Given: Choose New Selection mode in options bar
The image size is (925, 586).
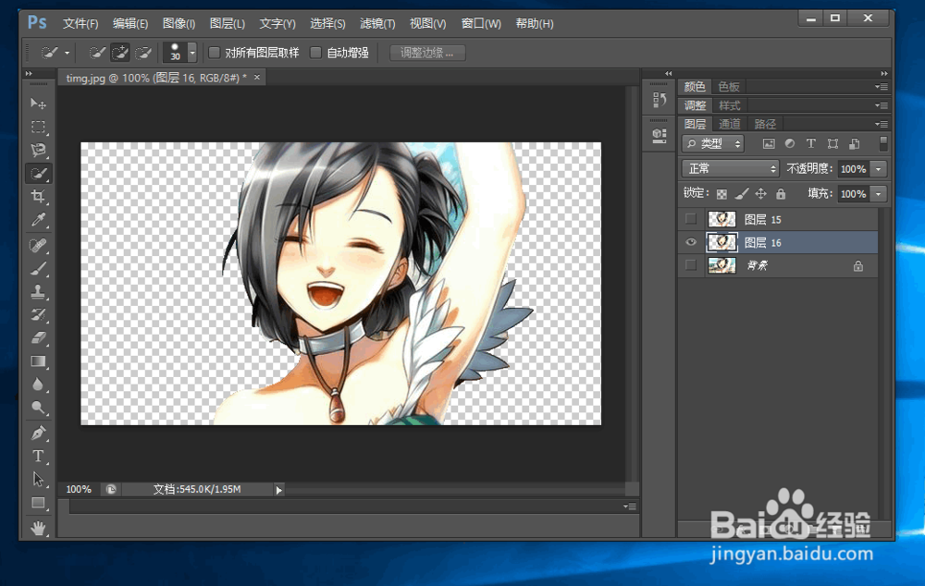Looking at the screenshot, I should point(97,53).
